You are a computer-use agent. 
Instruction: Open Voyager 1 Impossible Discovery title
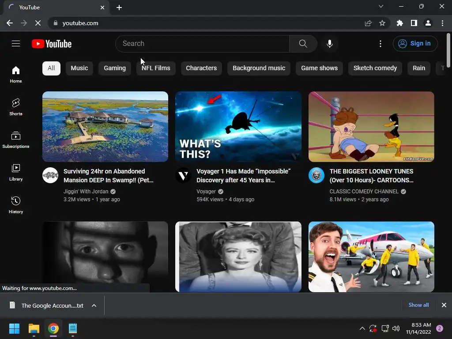(x=244, y=176)
